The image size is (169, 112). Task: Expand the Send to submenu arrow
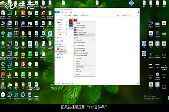(x=93, y=58)
